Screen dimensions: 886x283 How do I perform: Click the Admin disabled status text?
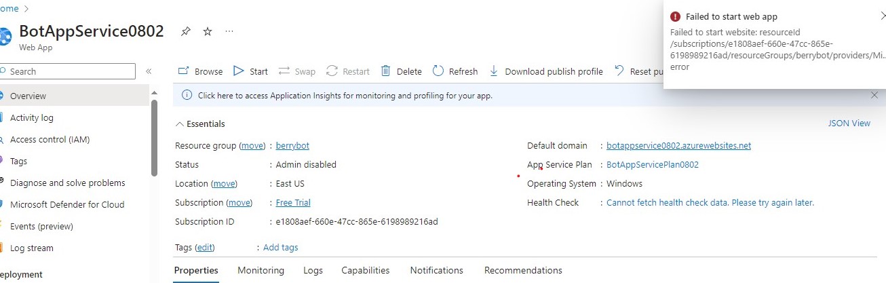(306, 164)
